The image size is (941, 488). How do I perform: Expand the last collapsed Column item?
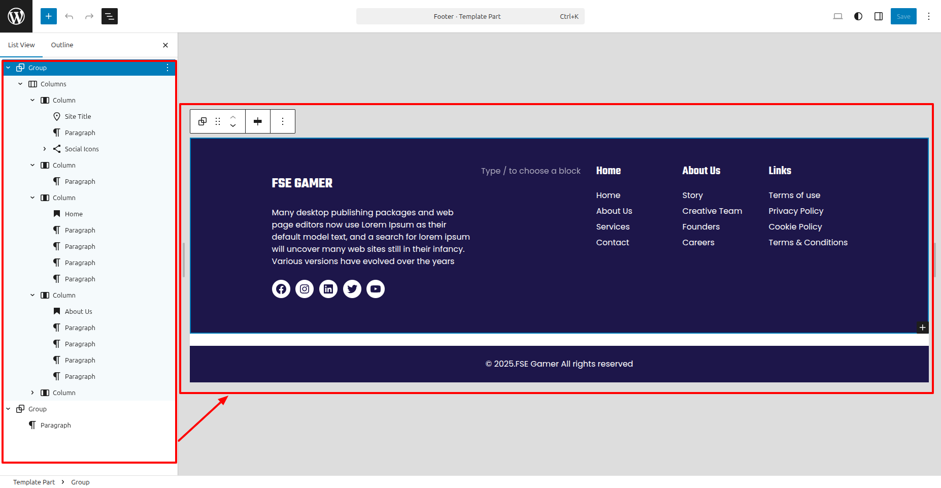pos(32,393)
